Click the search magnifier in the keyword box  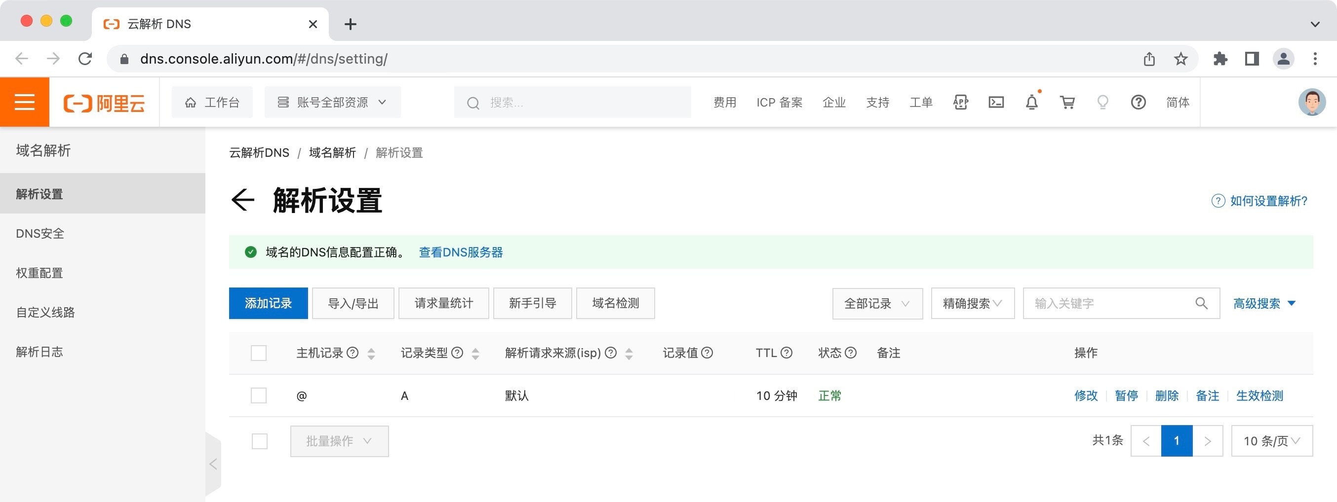[1202, 303]
